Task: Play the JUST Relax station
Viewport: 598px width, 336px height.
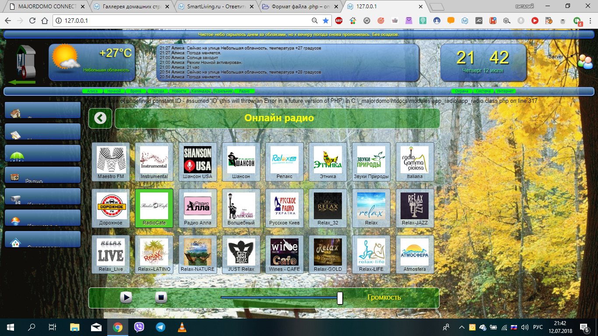Action: tap(241, 255)
